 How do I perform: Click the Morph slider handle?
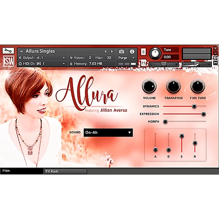pos(165,121)
